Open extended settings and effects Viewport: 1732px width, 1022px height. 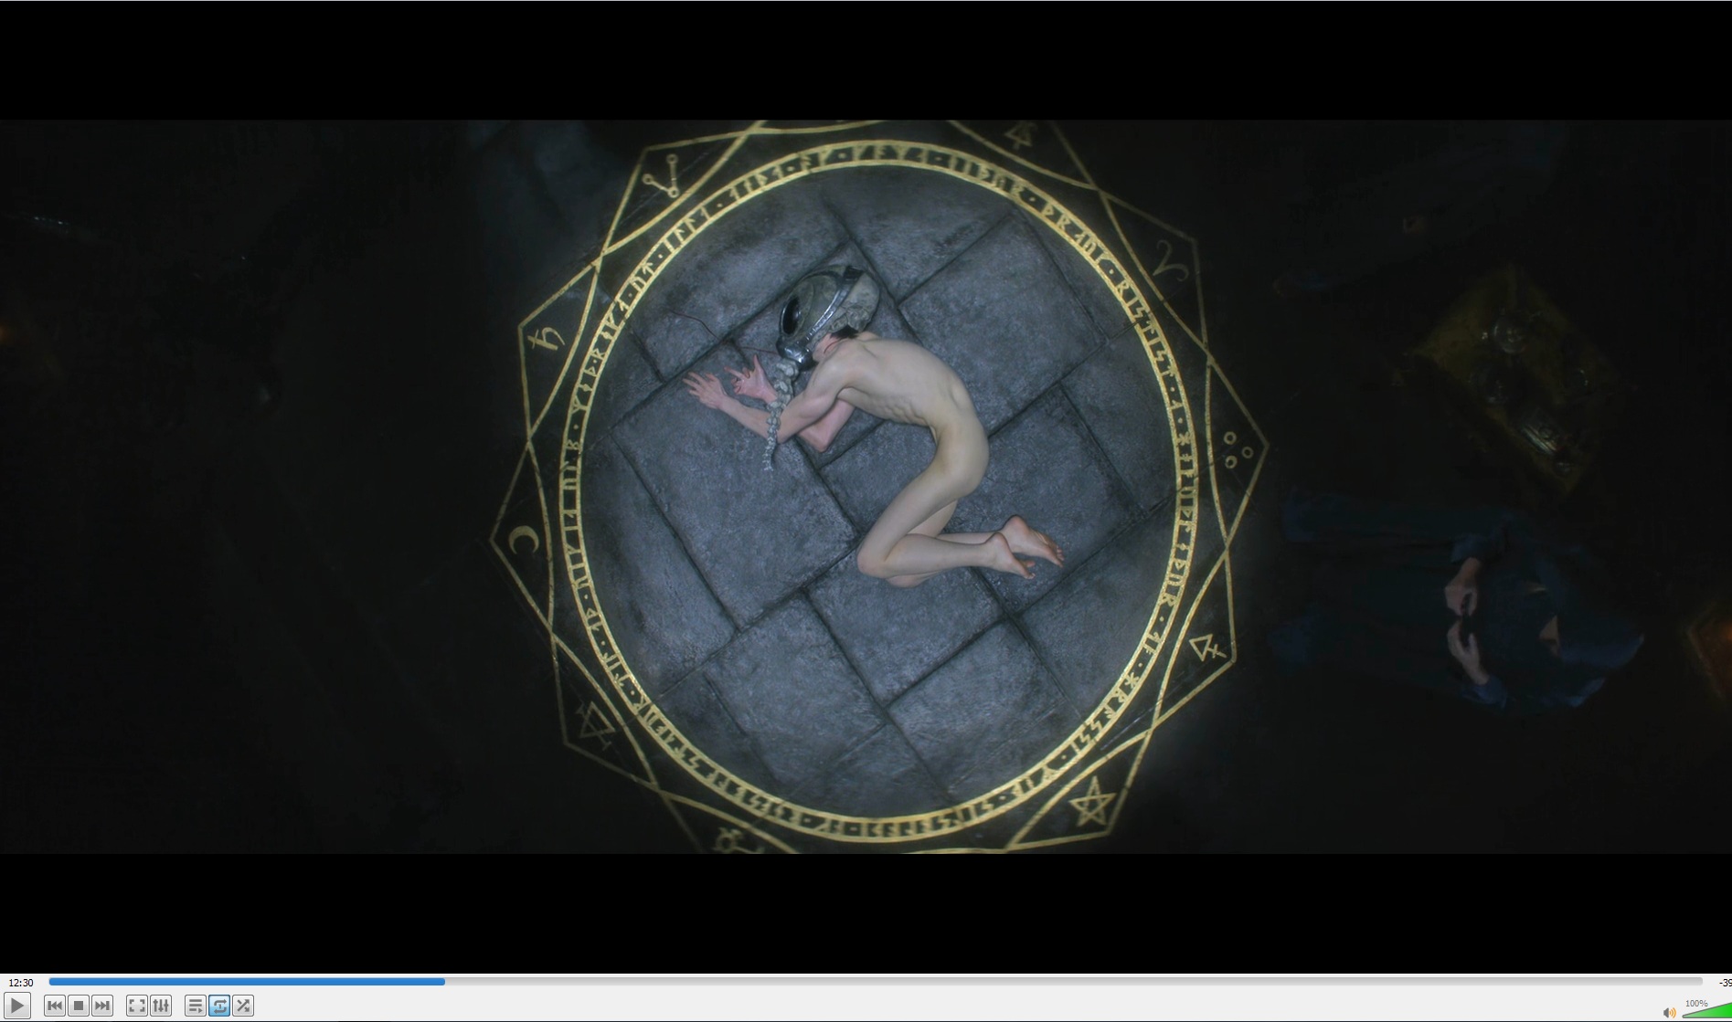click(x=161, y=1006)
